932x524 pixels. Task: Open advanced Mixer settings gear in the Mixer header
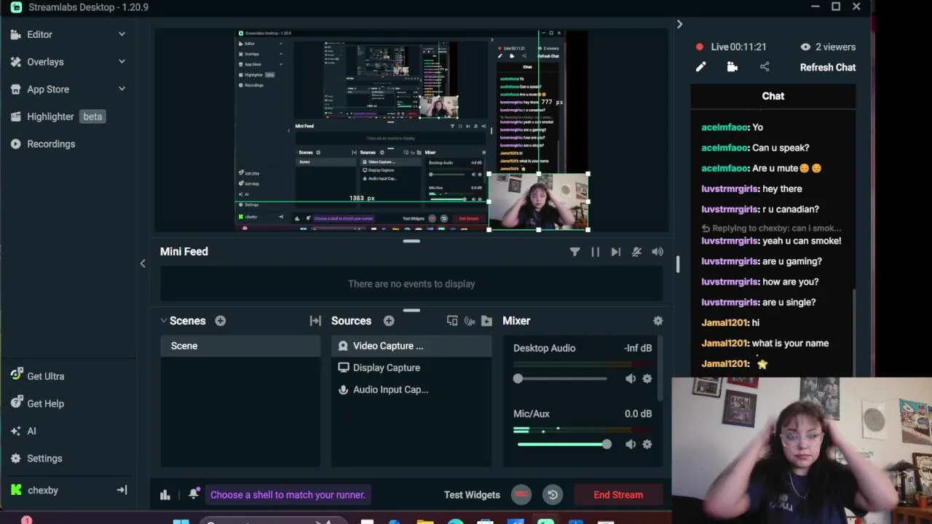click(658, 321)
